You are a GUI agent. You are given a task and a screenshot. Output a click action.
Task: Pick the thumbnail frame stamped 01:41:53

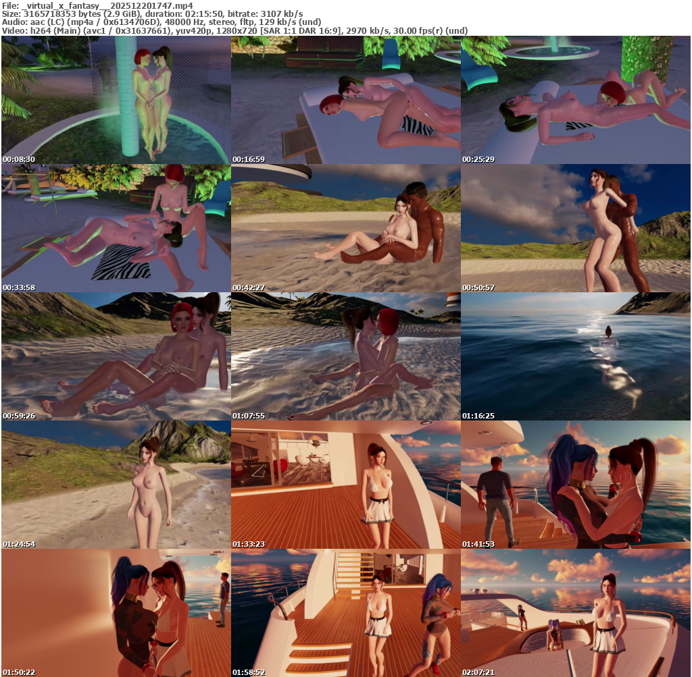pyautogui.click(x=576, y=485)
